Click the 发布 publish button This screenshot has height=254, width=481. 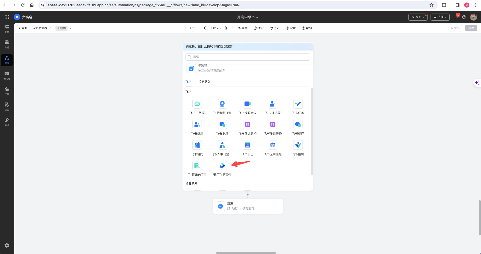[418, 17]
